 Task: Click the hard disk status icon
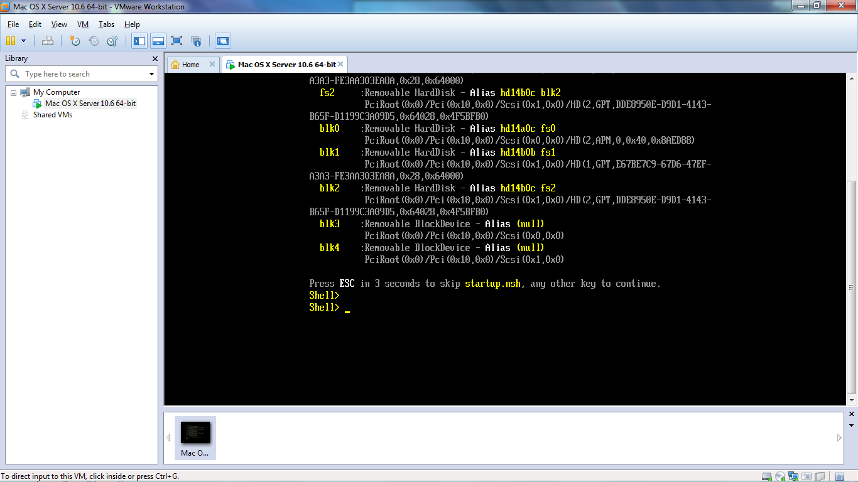click(766, 476)
